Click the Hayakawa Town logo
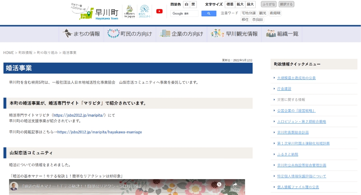 pyautogui.click(x=95, y=12)
